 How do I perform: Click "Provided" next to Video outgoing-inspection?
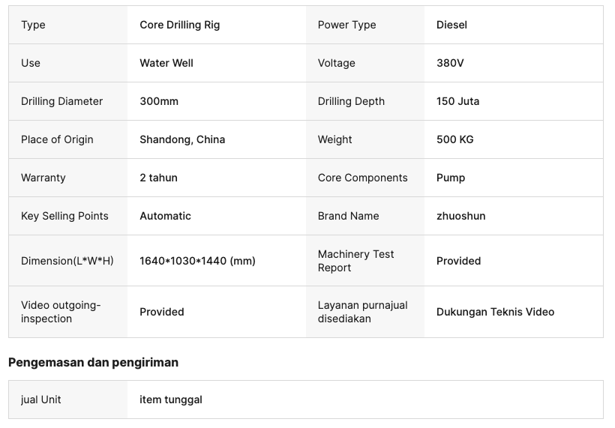coord(161,312)
